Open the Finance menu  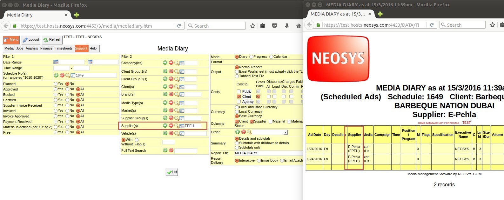46,48
